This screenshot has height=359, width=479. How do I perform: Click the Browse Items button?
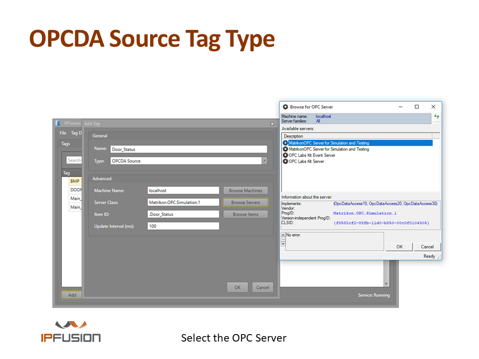[245, 214]
